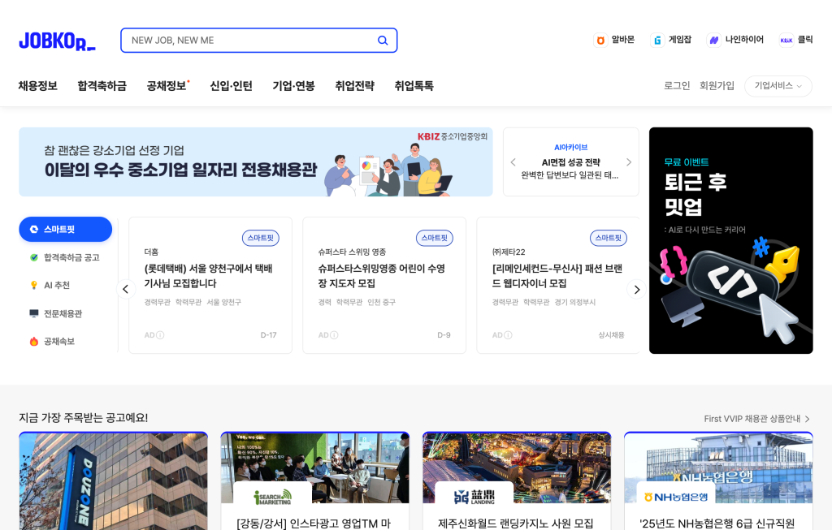Open the 게임잡 site icon
832x530 pixels.
click(x=657, y=40)
